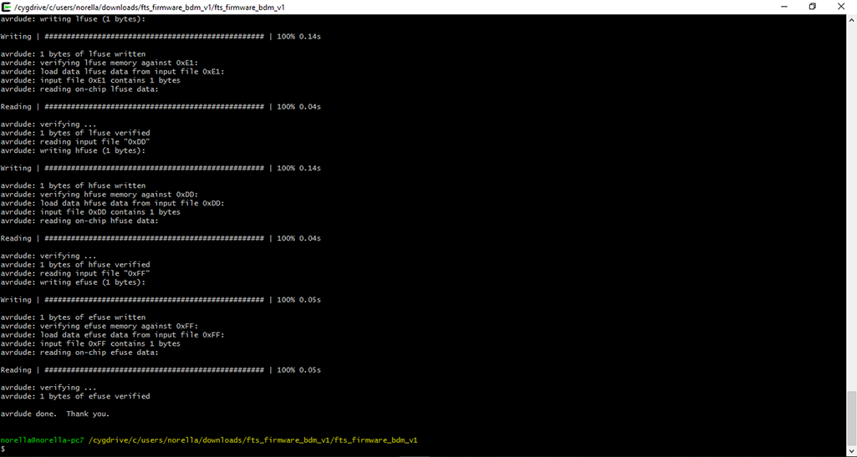Click 'verifying lfuse memory against 0xE1:' line
Viewport: 857px width, 457px height.
coord(99,63)
